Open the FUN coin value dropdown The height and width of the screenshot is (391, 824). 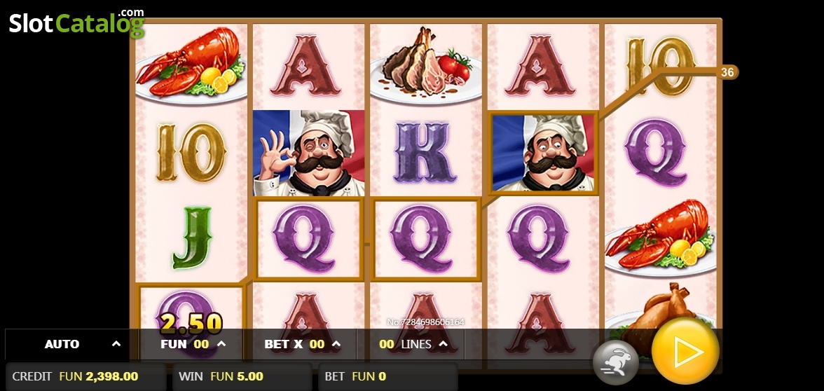tap(192, 344)
